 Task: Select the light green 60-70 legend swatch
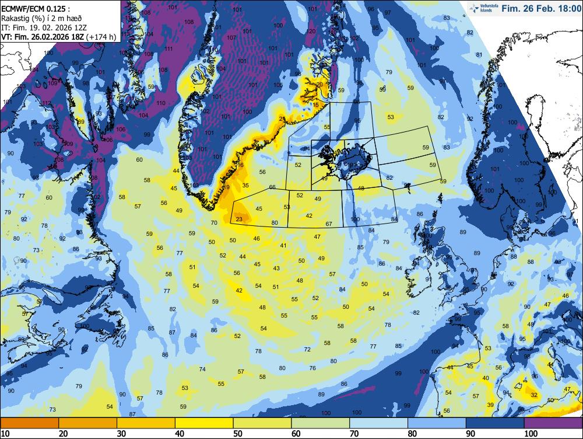click(321, 423)
